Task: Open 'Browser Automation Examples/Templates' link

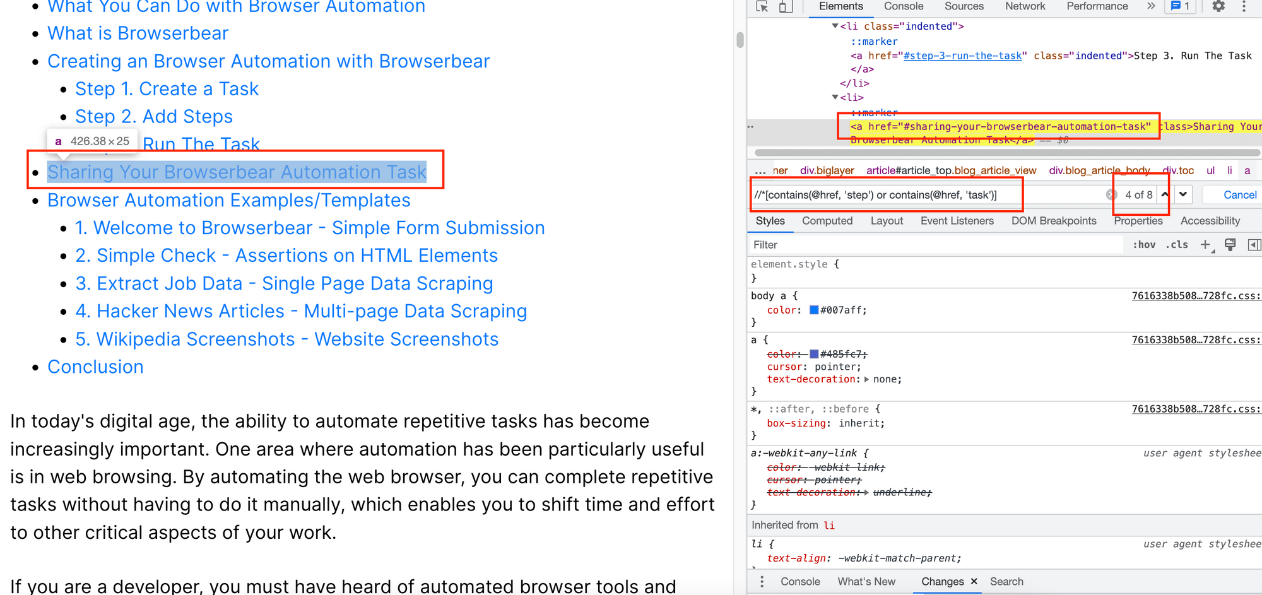Action: [228, 200]
